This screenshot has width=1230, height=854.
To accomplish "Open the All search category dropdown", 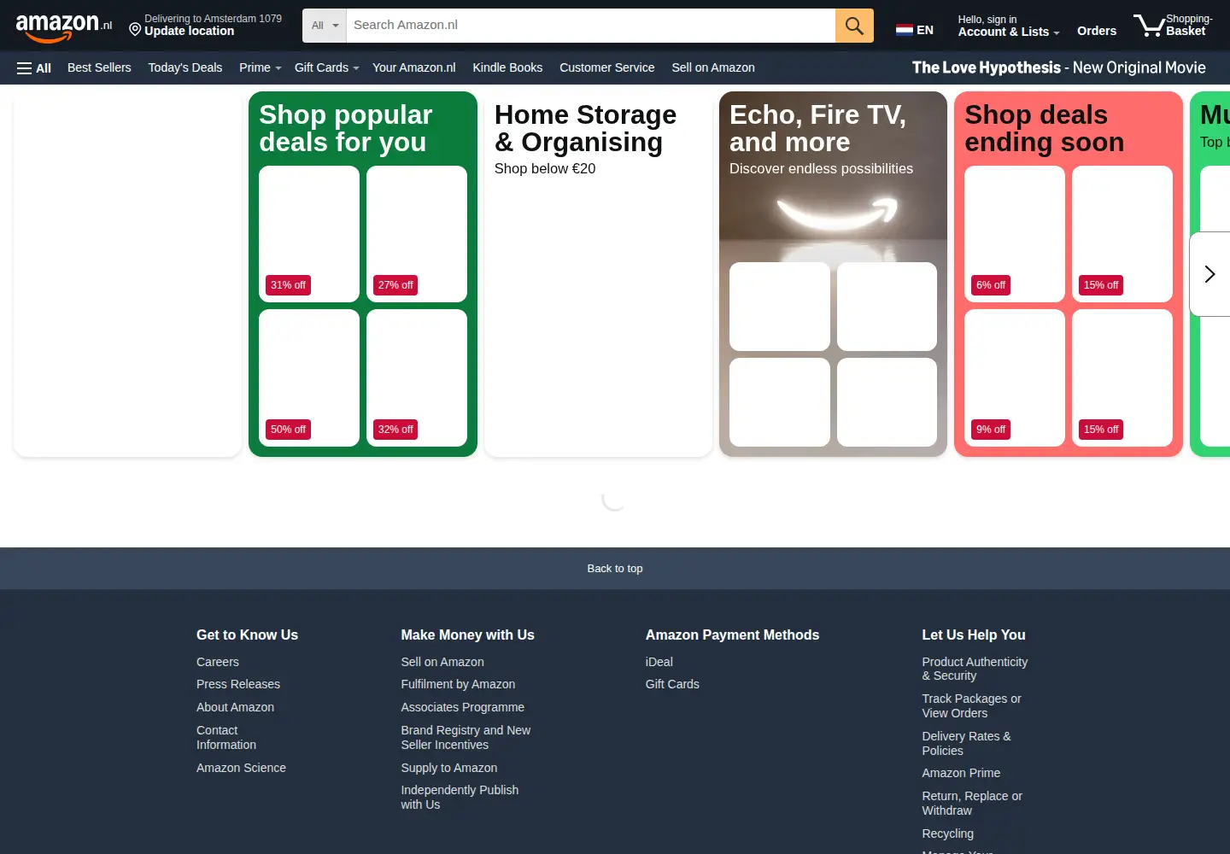I will [325, 26].
